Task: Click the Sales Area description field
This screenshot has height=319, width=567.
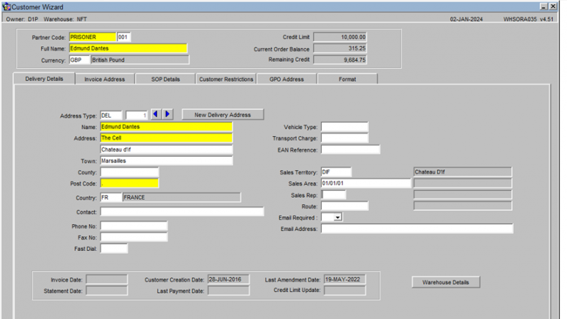Action: click(463, 183)
